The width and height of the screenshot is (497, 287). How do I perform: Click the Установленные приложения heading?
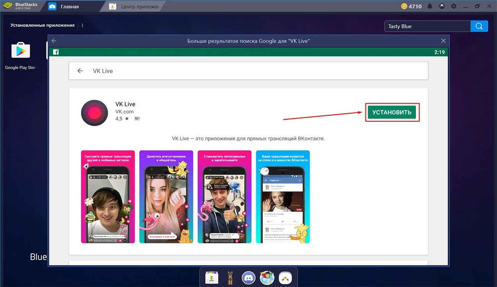pyautogui.click(x=42, y=25)
